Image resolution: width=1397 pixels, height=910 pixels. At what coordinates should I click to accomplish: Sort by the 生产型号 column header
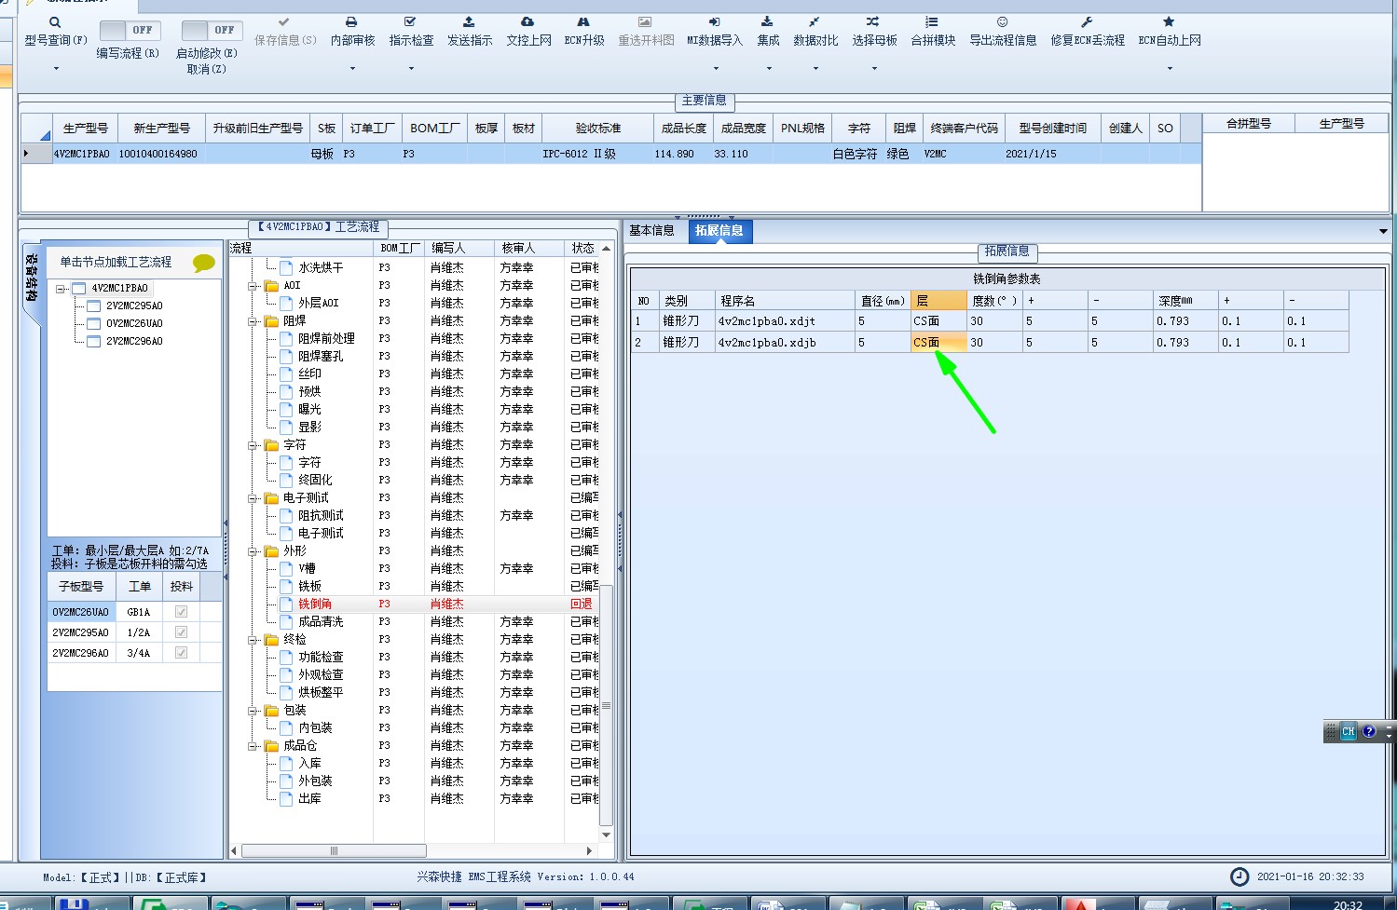click(x=86, y=129)
